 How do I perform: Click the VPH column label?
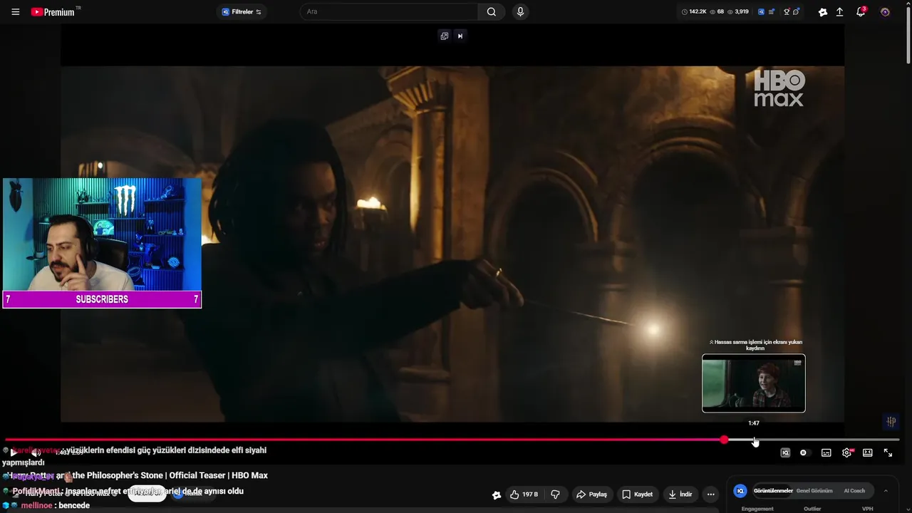click(868, 509)
